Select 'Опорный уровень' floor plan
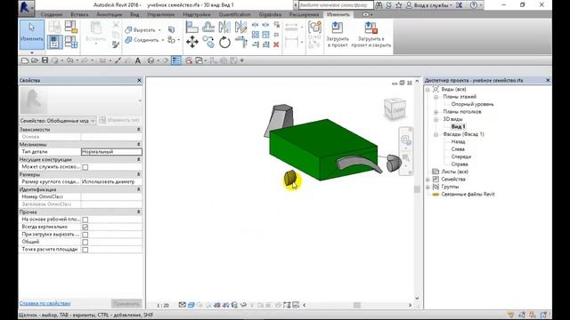Image resolution: width=570 pixels, height=320 pixels. point(472,104)
